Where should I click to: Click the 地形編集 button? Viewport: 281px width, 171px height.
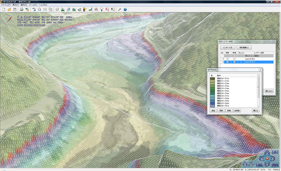tap(244, 47)
